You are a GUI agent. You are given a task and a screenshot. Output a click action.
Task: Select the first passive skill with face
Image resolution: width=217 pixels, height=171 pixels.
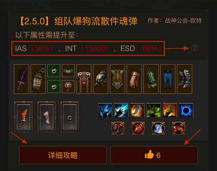118,128
